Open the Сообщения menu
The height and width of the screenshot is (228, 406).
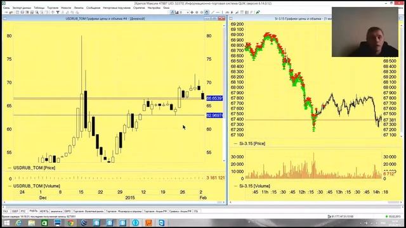tap(93, 8)
